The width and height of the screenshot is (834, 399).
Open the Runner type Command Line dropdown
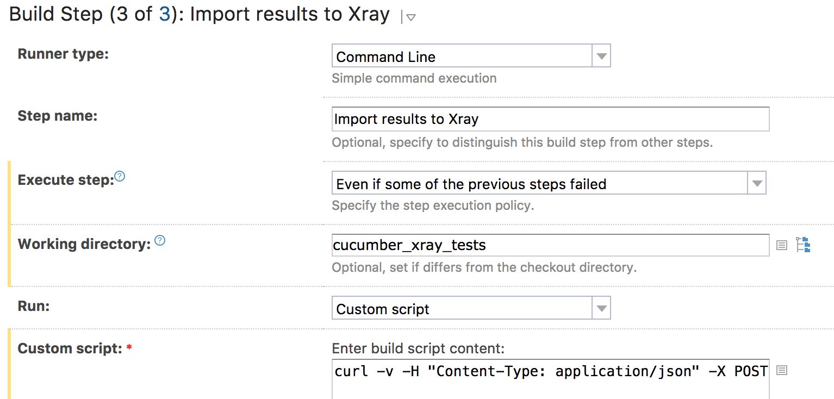coord(471,56)
